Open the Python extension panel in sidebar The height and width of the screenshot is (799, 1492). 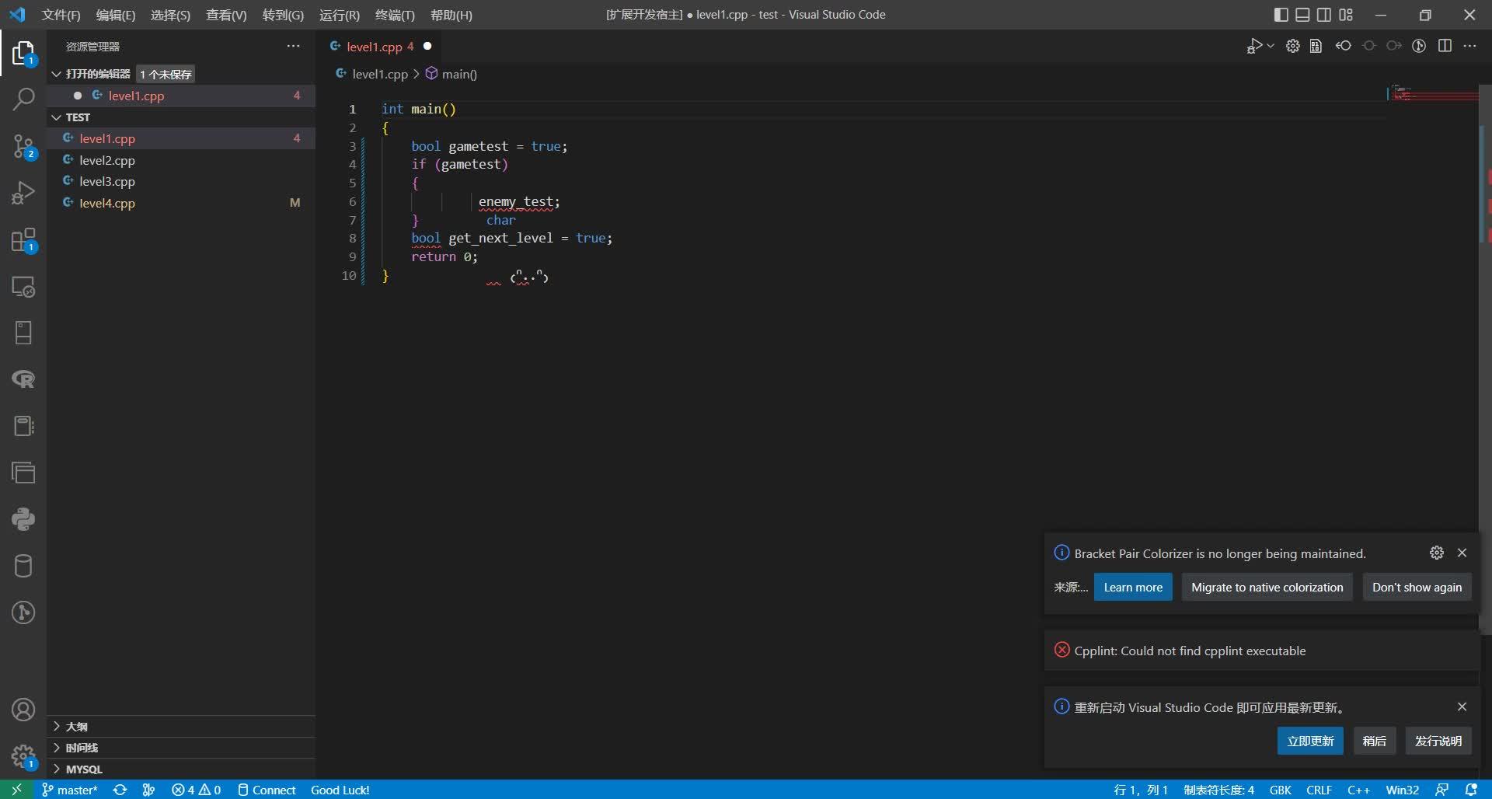tap(24, 519)
